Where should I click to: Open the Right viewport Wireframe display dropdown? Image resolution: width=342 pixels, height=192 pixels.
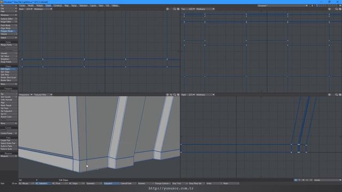coord(205,95)
